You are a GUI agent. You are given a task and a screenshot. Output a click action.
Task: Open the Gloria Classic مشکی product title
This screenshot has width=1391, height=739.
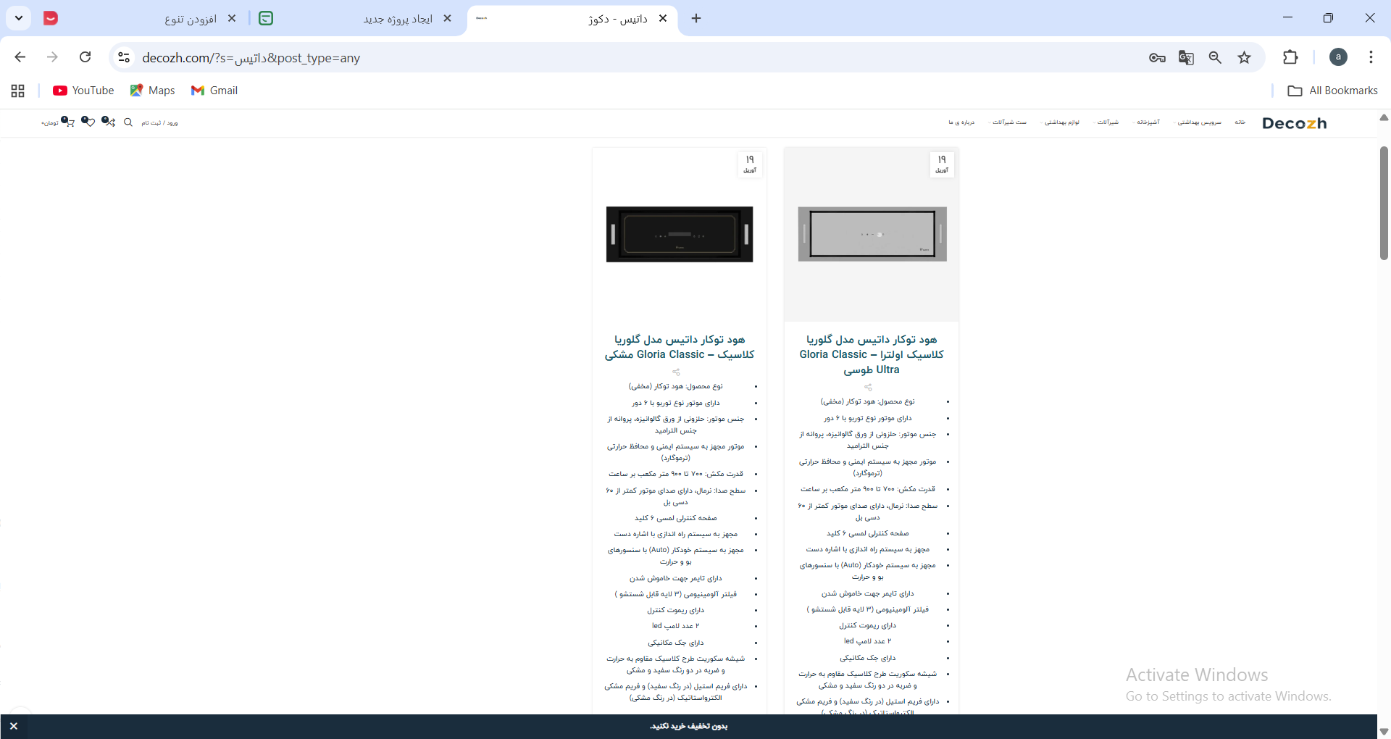click(x=680, y=347)
